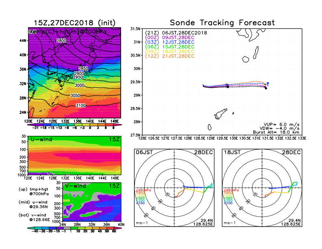Screen dimensions: 322x249
Task: Click the blue dot at track end
Action: (x=268, y=83)
